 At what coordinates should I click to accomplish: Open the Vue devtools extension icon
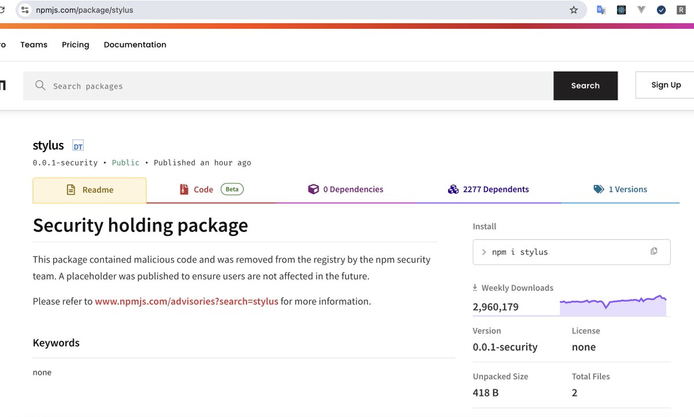641,10
